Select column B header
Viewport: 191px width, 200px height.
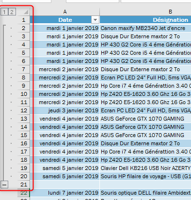[145, 12]
